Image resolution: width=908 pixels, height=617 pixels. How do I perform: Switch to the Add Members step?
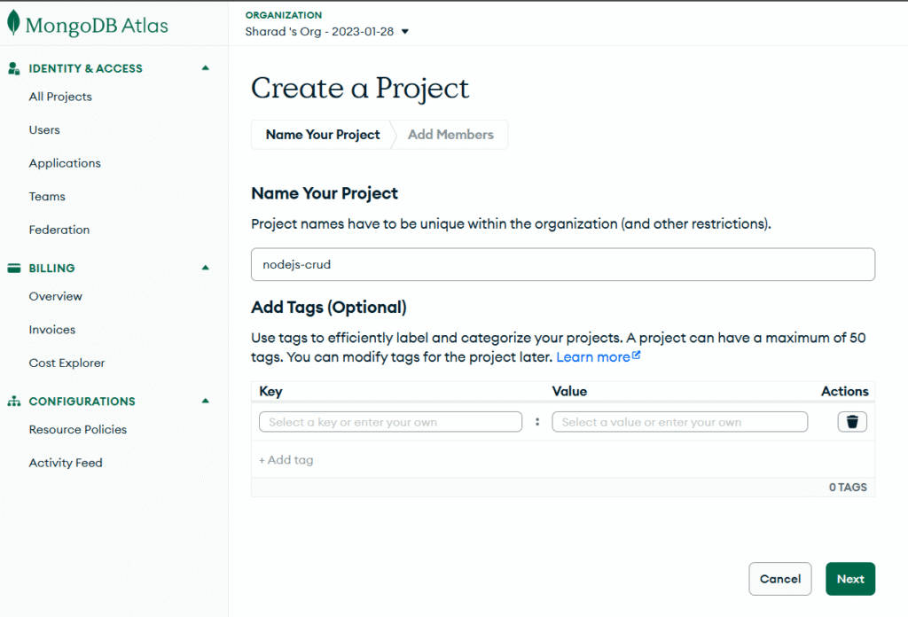tap(450, 134)
